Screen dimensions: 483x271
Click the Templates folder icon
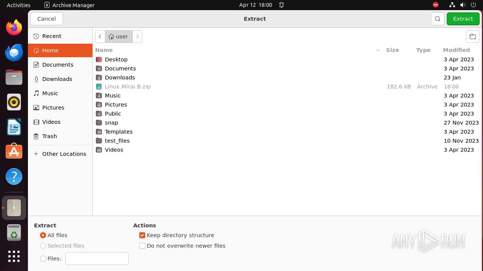coord(99,132)
